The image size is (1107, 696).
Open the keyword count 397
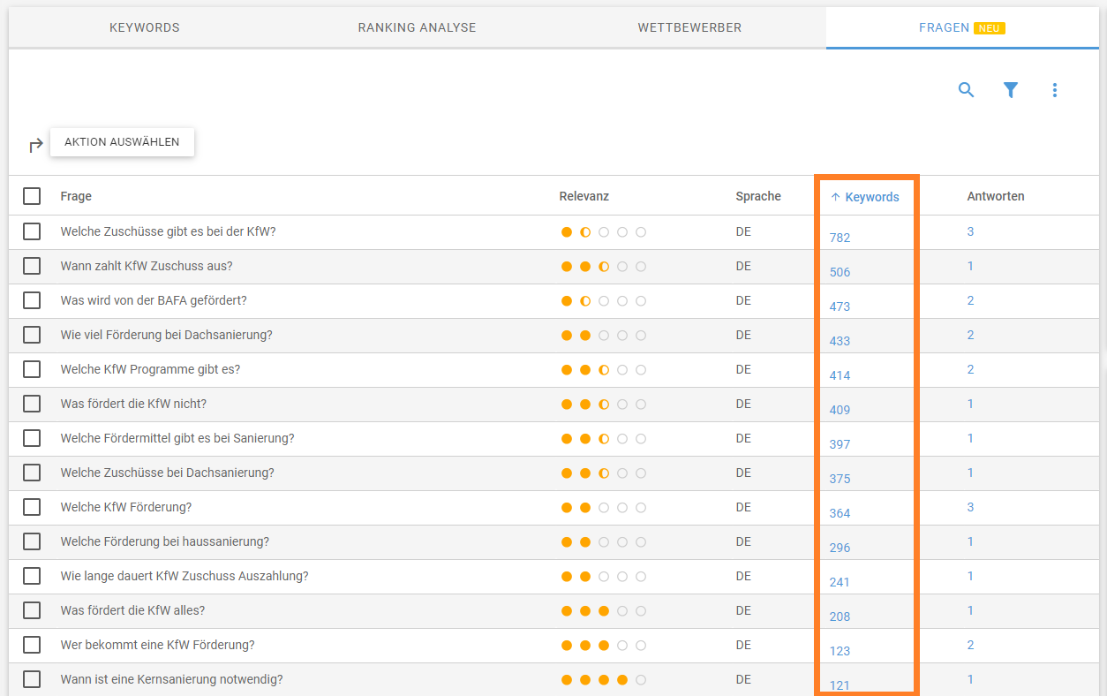click(x=840, y=444)
